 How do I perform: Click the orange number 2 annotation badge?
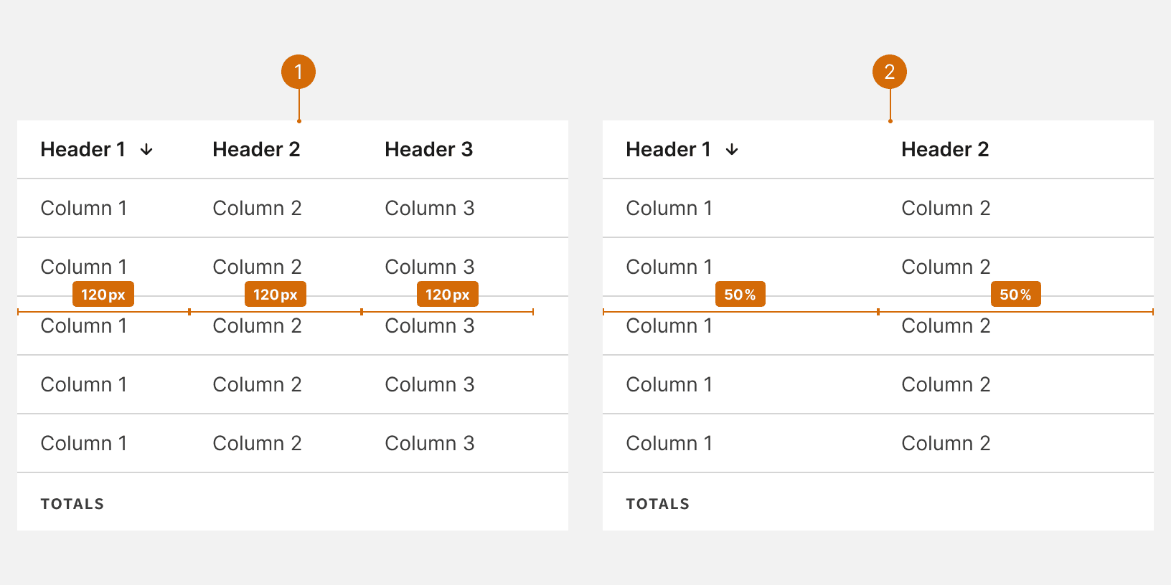pyautogui.click(x=890, y=72)
